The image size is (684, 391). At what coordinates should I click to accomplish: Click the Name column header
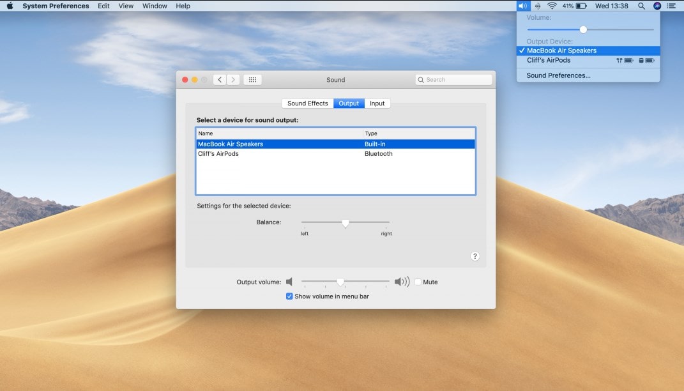(279, 133)
